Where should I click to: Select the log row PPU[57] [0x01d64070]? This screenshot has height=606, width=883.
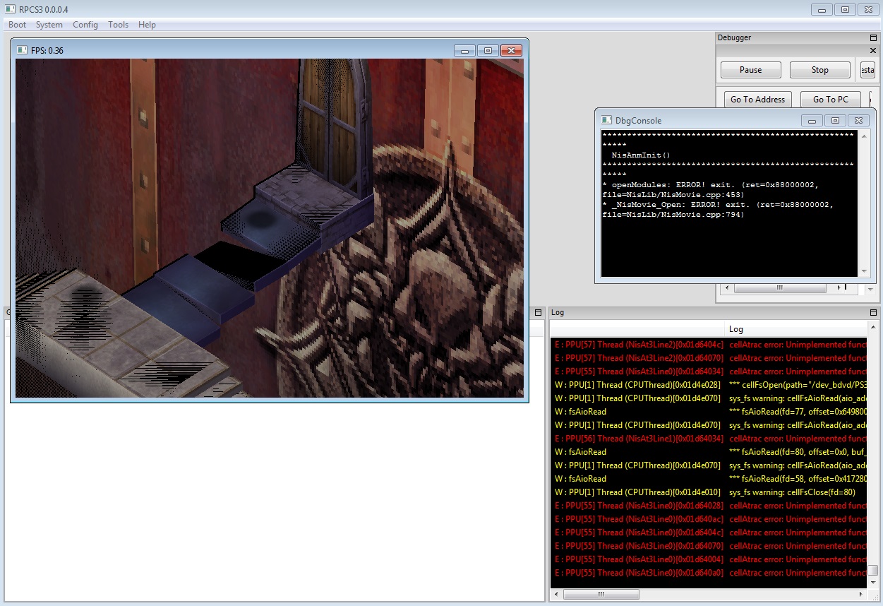709,358
